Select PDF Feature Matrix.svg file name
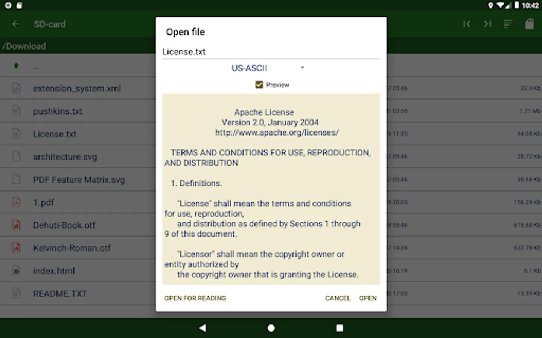 tap(79, 180)
